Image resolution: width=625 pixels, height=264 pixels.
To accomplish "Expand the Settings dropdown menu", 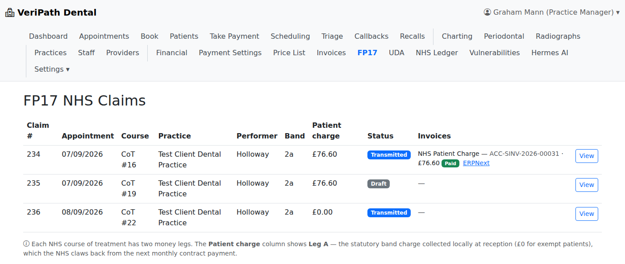I will coord(52,69).
